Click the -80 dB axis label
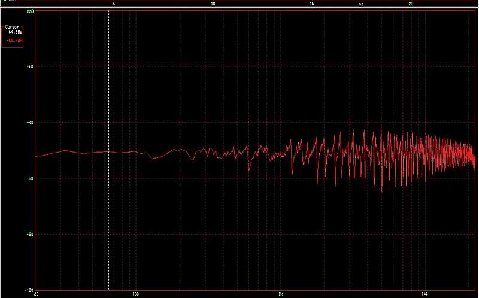479x298 pixels. coord(30,234)
